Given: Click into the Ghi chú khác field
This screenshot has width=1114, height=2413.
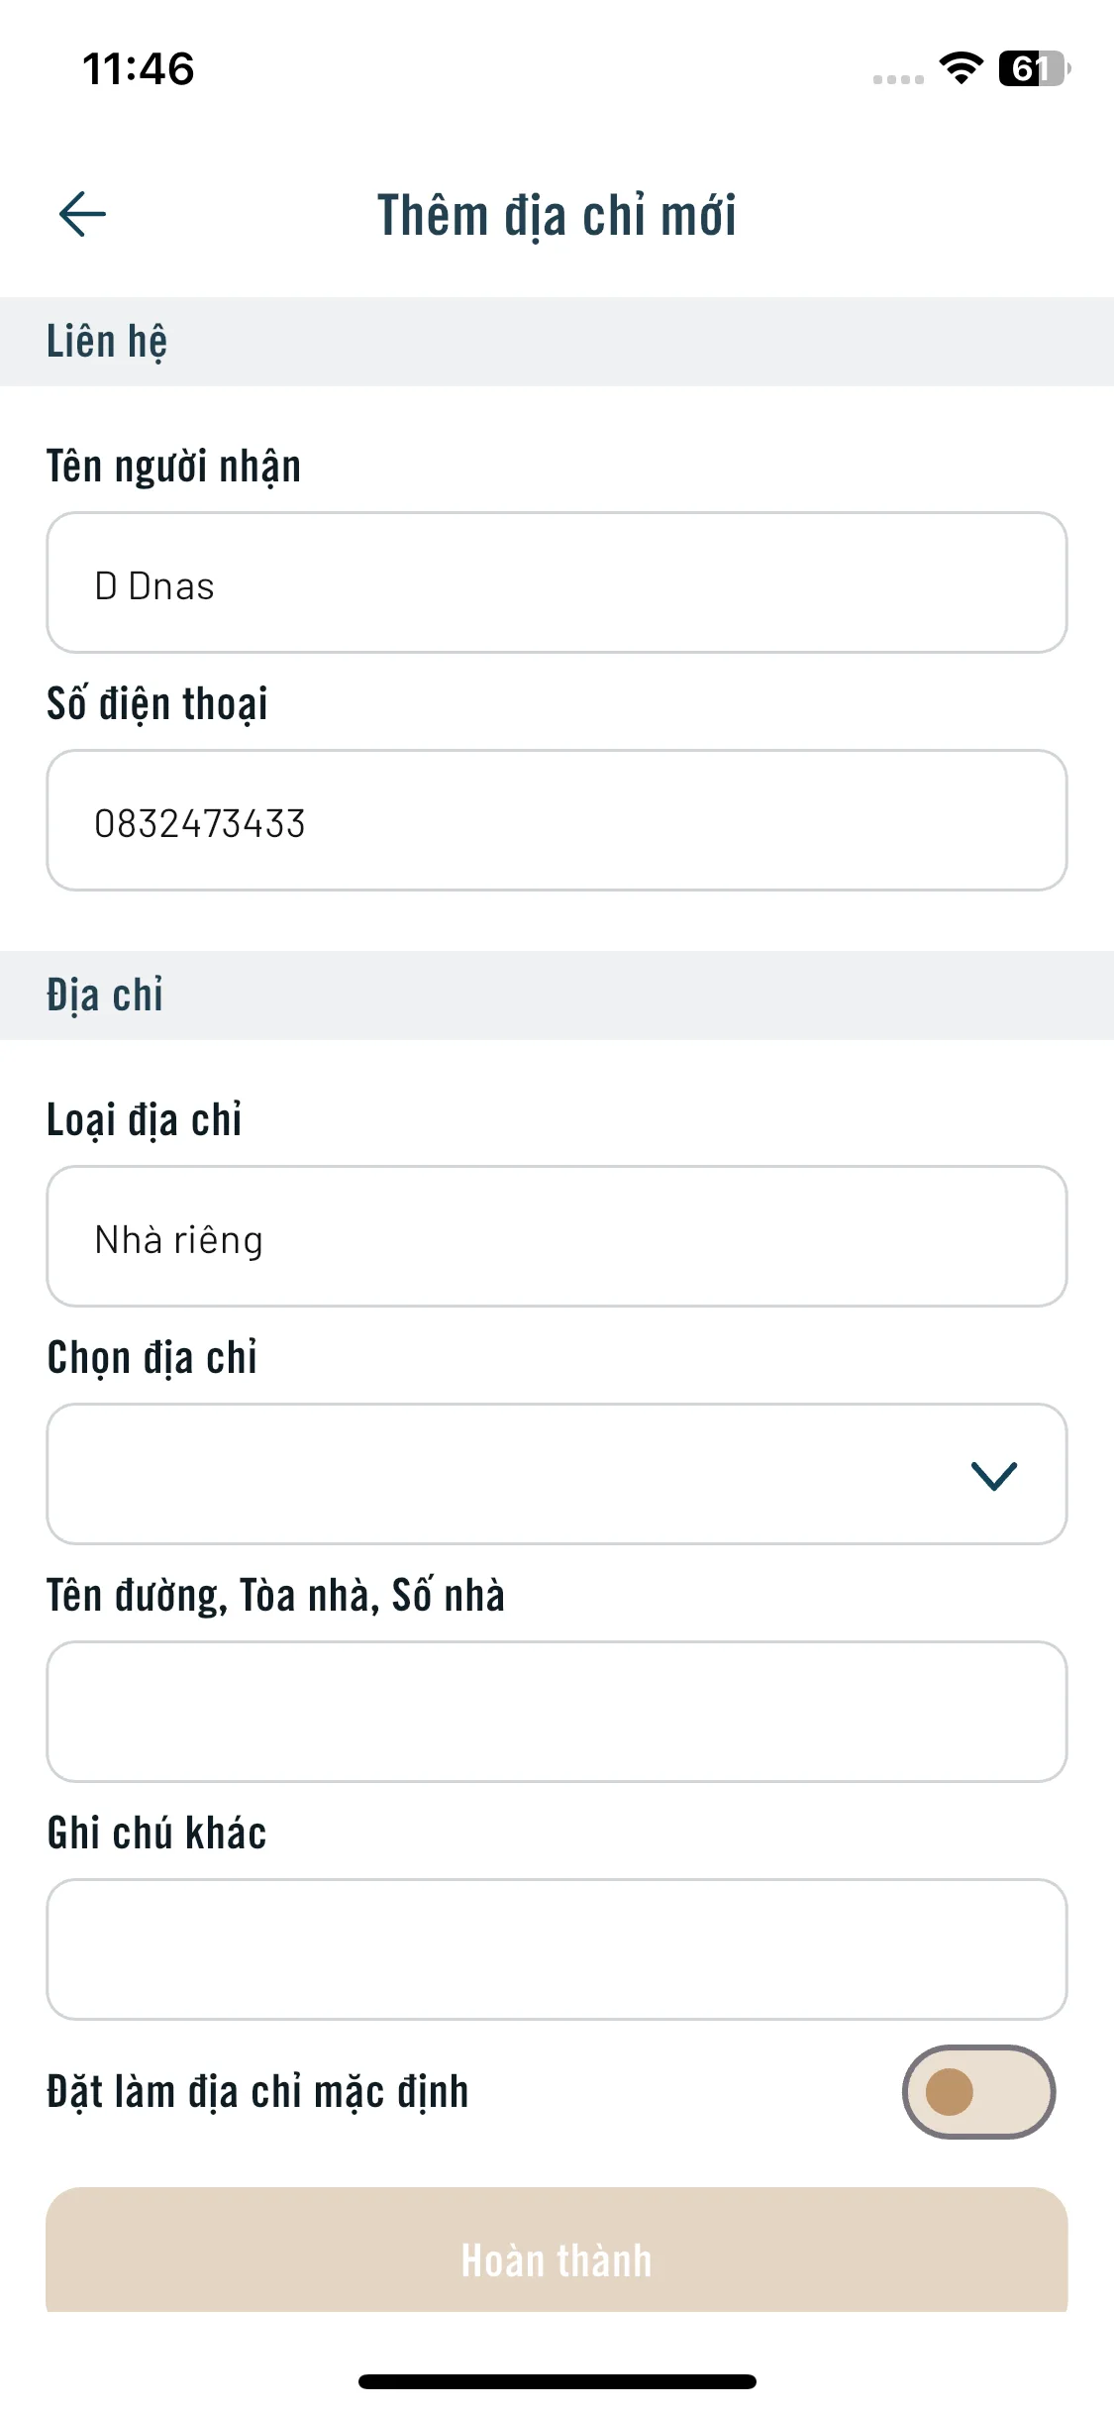Looking at the screenshot, I should pyautogui.click(x=557, y=1949).
